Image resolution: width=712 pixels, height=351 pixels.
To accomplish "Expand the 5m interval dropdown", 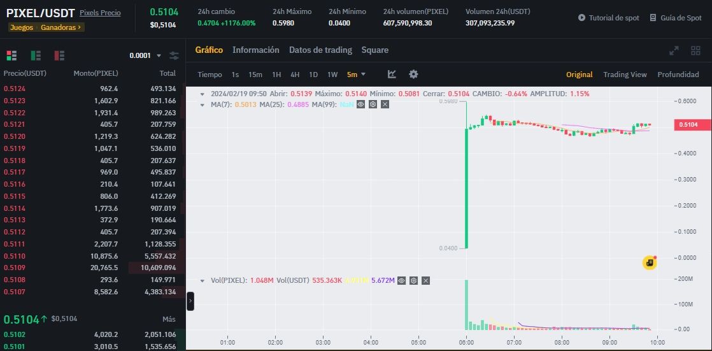I will (356, 75).
